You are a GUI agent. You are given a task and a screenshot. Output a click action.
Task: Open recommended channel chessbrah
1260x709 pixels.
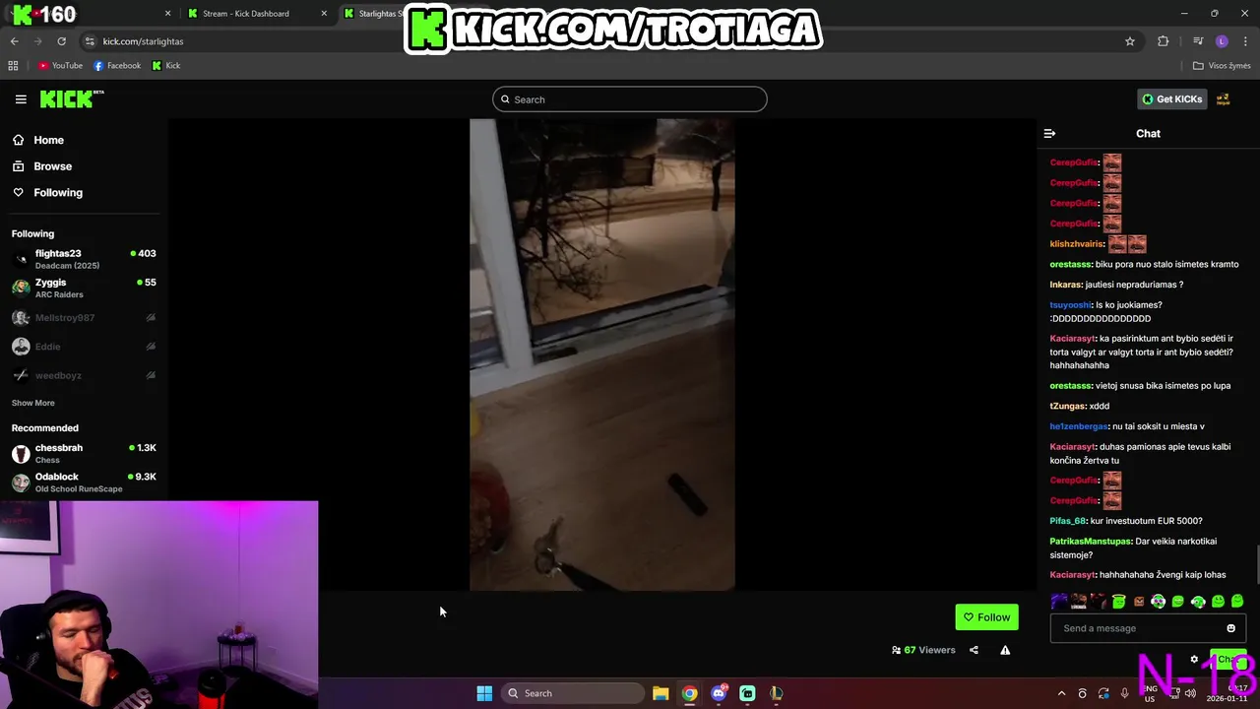tap(84, 453)
